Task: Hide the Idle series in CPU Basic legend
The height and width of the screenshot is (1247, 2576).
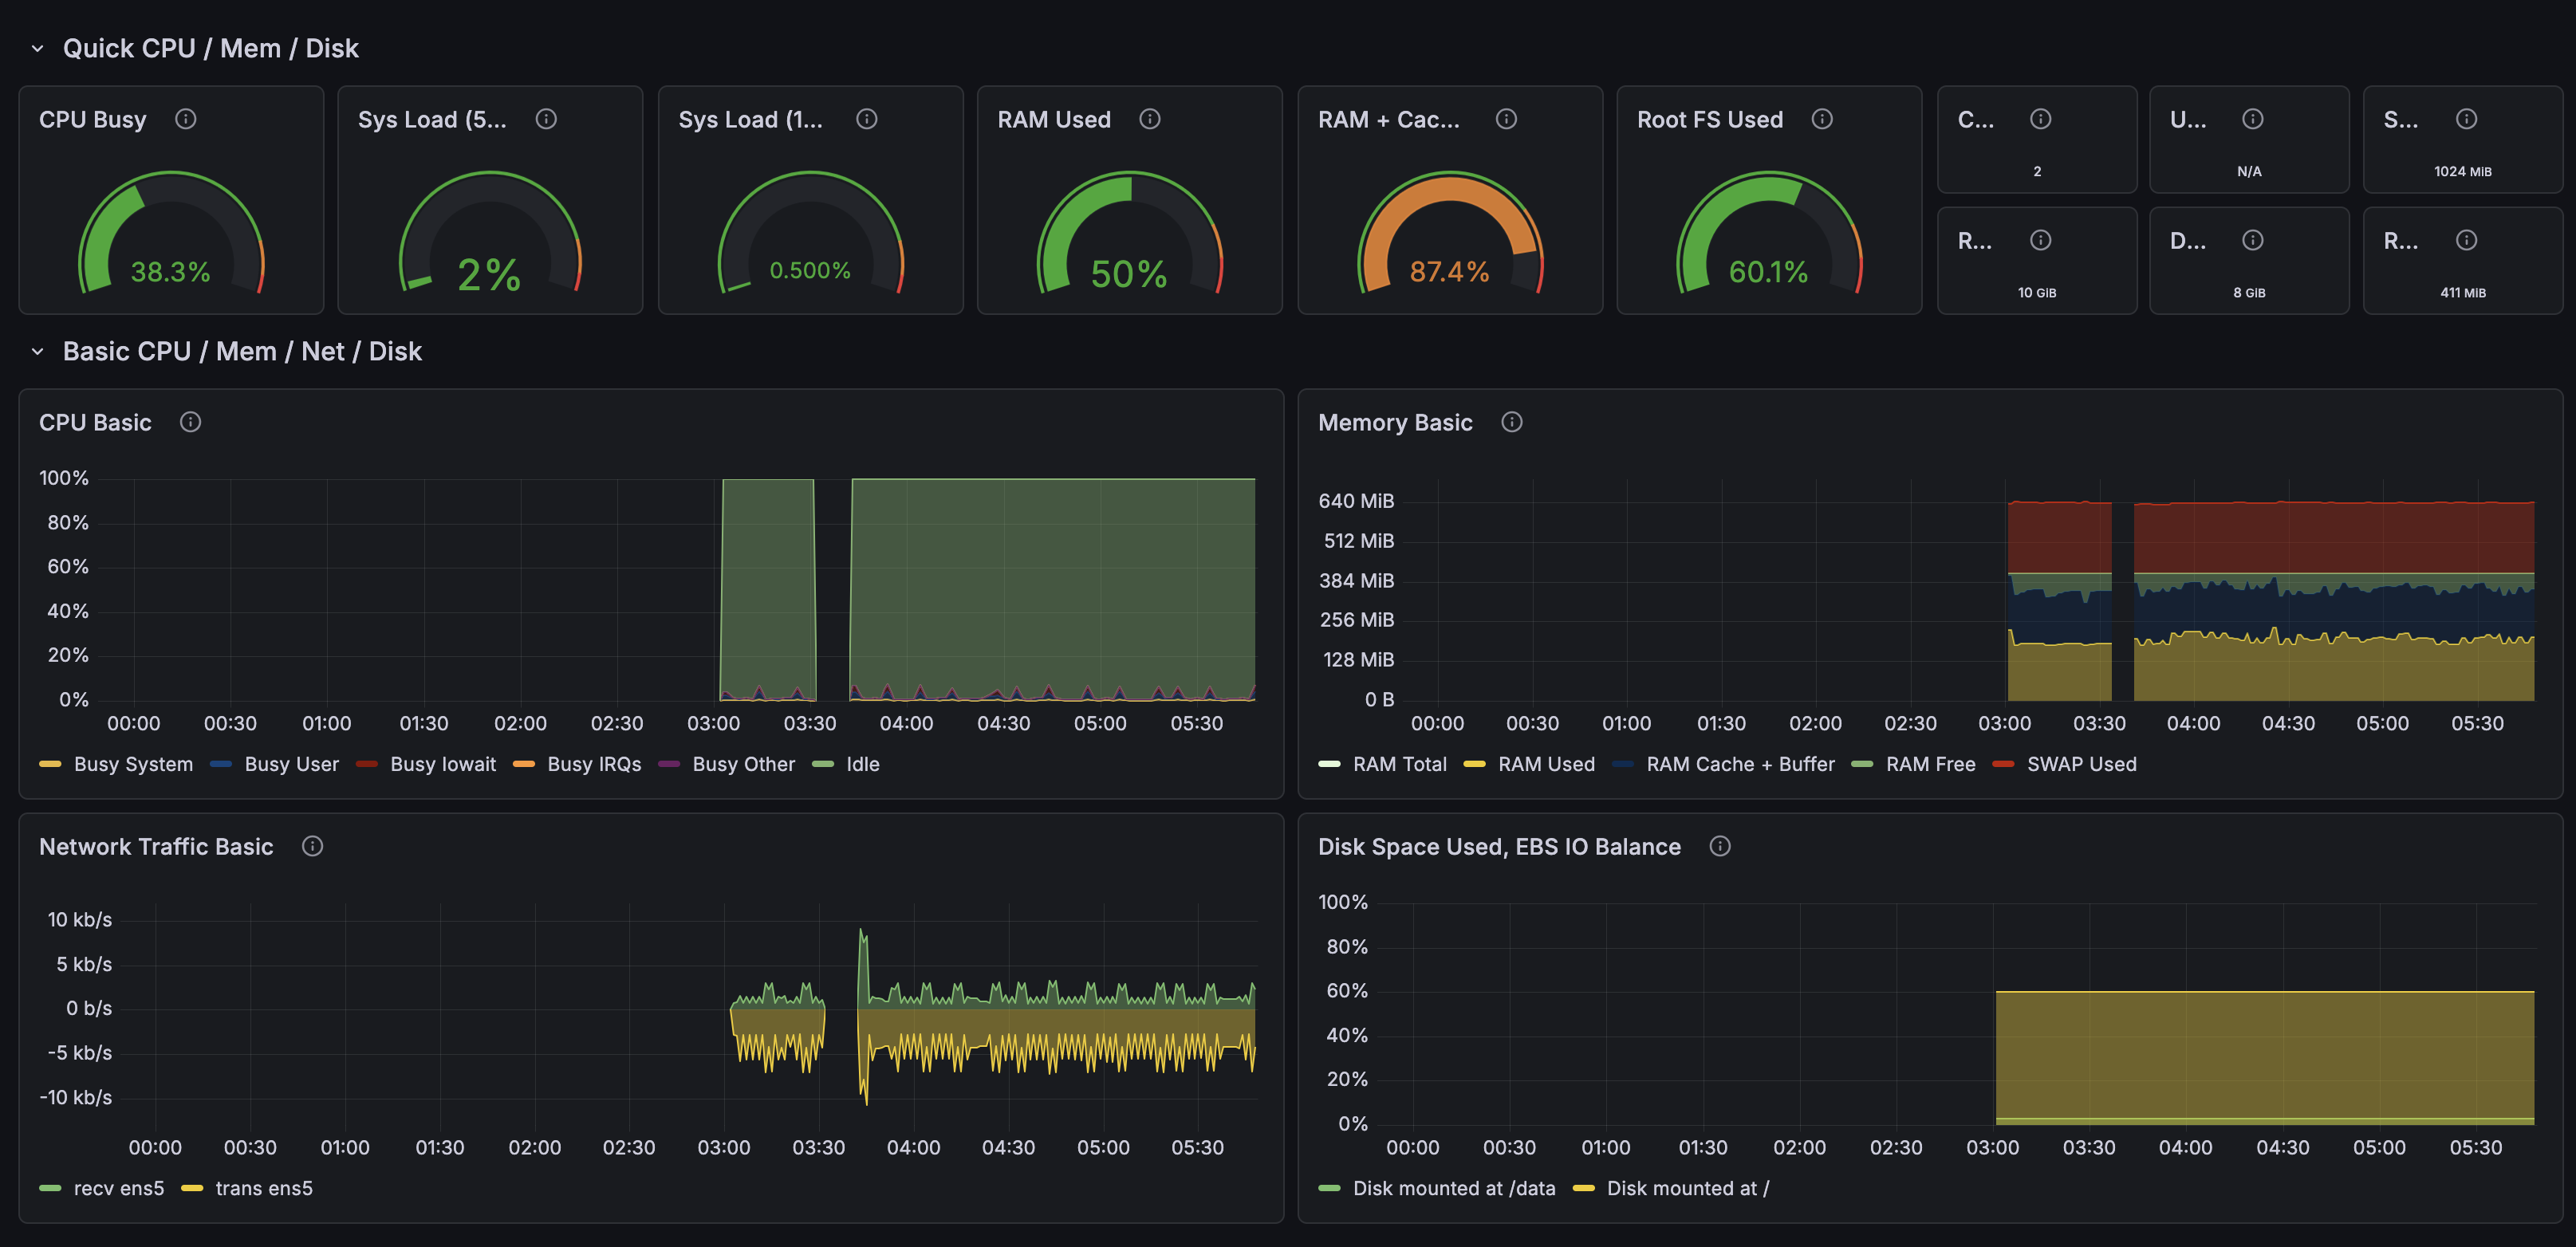Action: [861, 763]
